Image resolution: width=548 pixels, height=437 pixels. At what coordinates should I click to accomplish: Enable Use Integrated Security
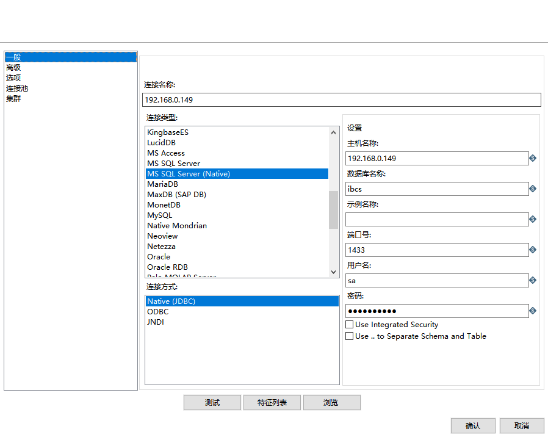[x=349, y=324]
